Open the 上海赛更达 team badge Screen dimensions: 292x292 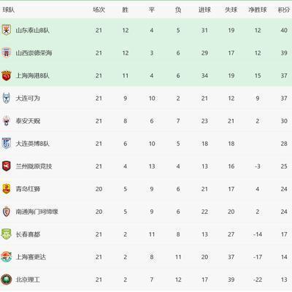pos(7,257)
